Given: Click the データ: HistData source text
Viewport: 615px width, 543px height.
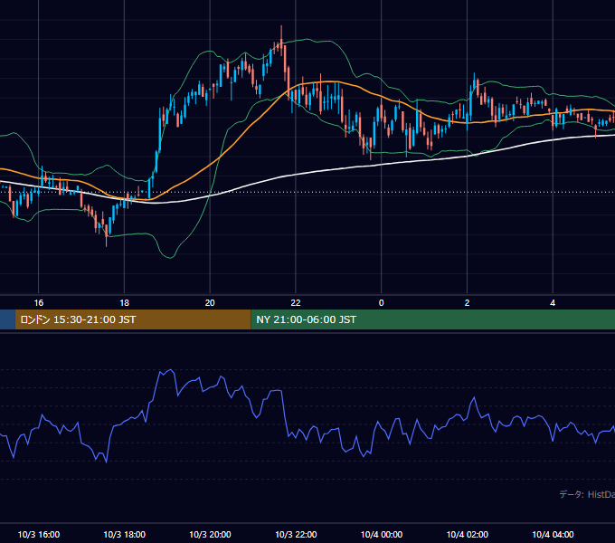Looking at the screenshot, I should tap(587, 494).
